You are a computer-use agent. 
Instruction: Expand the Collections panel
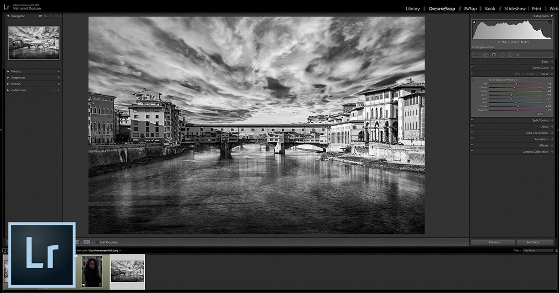(8, 90)
